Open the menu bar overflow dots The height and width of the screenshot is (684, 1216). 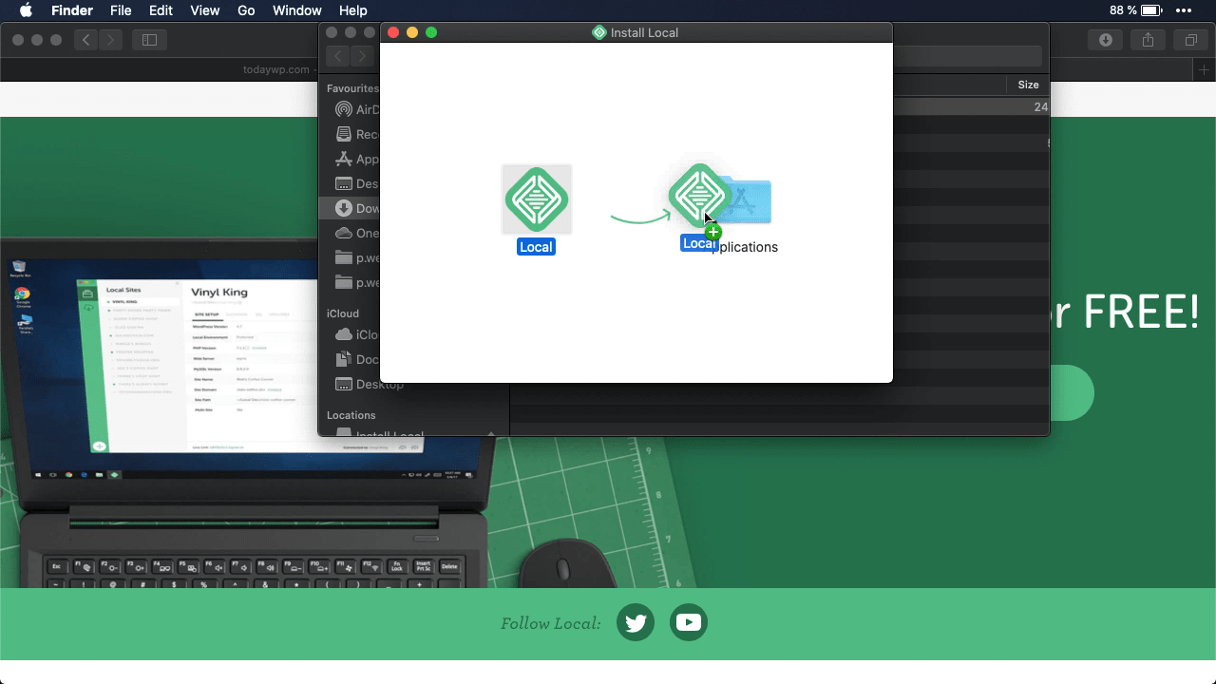[1183, 10]
